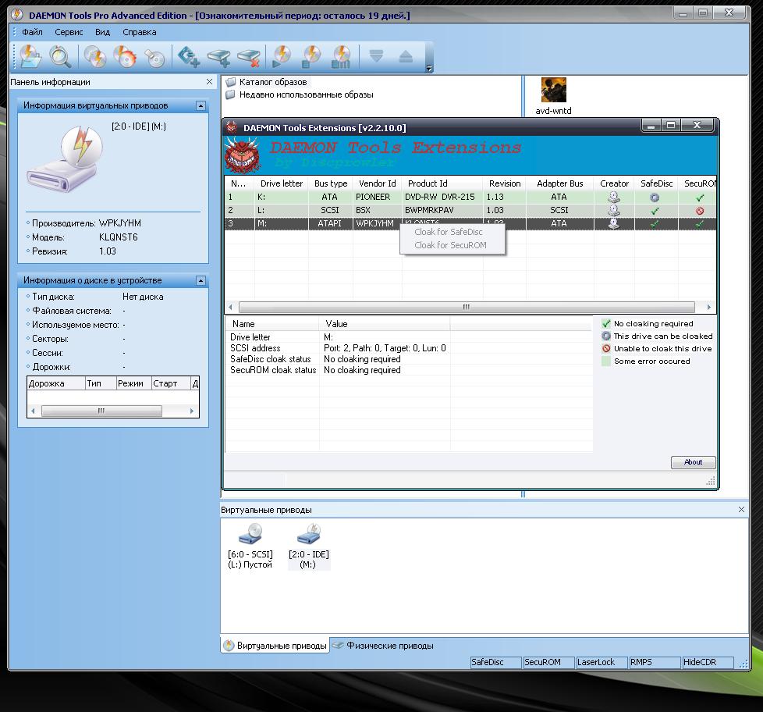
Task: Select Недавно использованные образы tree item
Action: [x=300, y=94]
